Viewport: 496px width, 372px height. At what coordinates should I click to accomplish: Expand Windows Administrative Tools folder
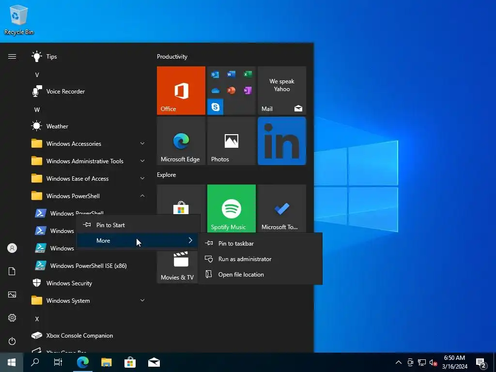pos(88,161)
